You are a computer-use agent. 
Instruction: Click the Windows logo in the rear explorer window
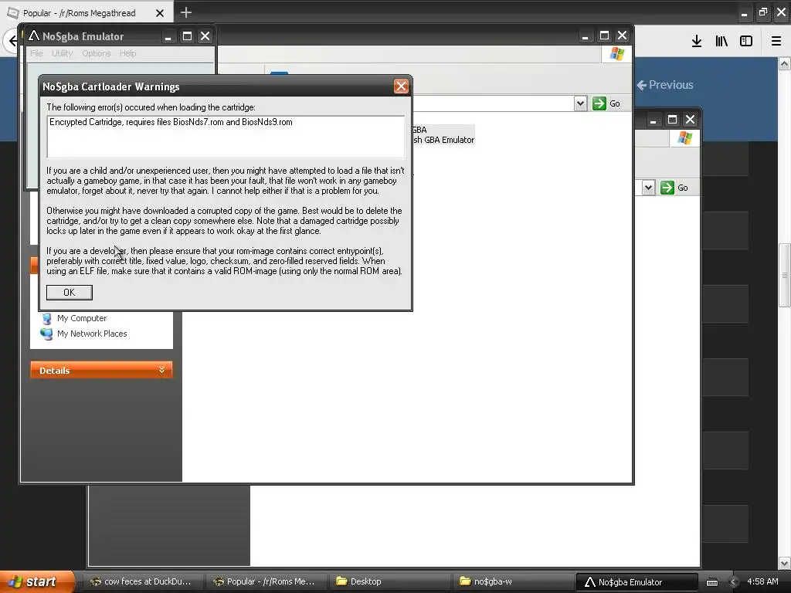click(684, 137)
